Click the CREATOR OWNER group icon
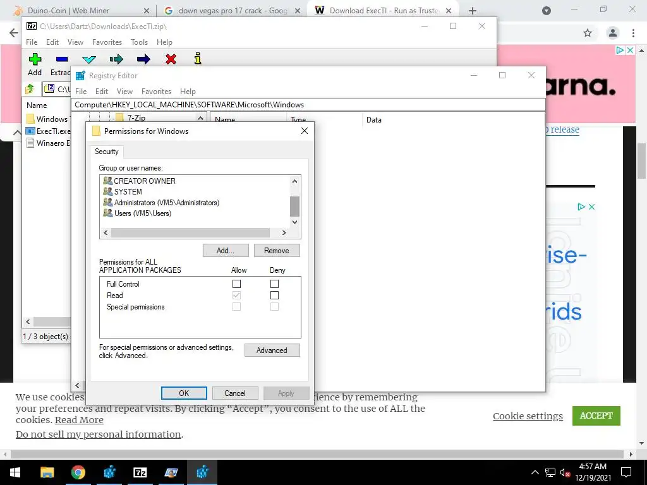The height and width of the screenshot is (485, 647). 107,181
